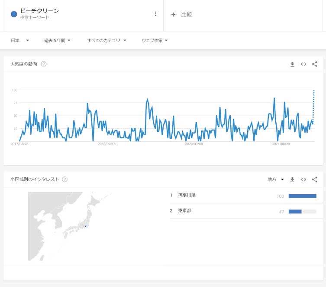Open the three-dot menu for ビーチクリーン
Screen dimensions: 326x287
[x=155, y=14]
